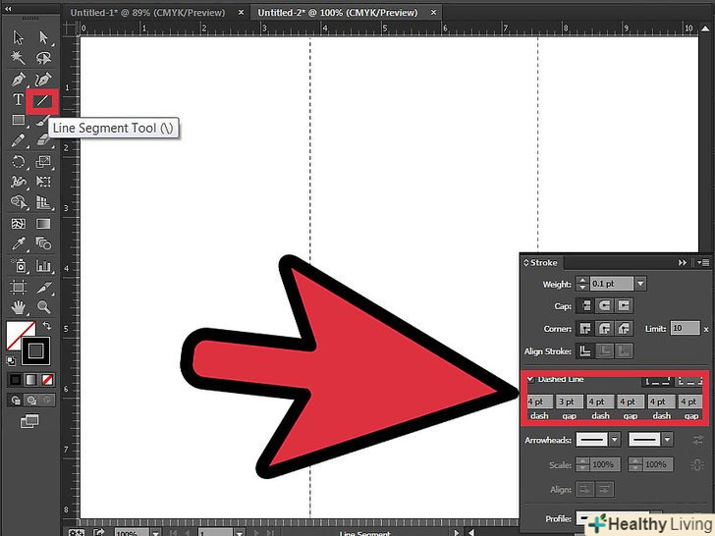Viewport: 715px width, 536px height.
Task: Click the first 4 pt dash field
Action: coord(539,402)
